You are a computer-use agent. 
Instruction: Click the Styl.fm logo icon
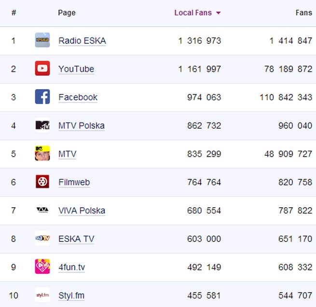[42, 295]
